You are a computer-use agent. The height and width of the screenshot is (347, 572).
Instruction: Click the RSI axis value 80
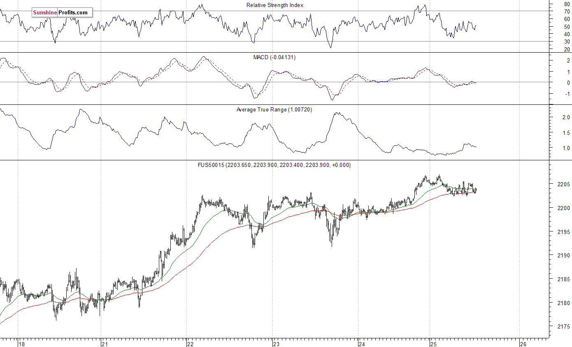pos(567,4)
